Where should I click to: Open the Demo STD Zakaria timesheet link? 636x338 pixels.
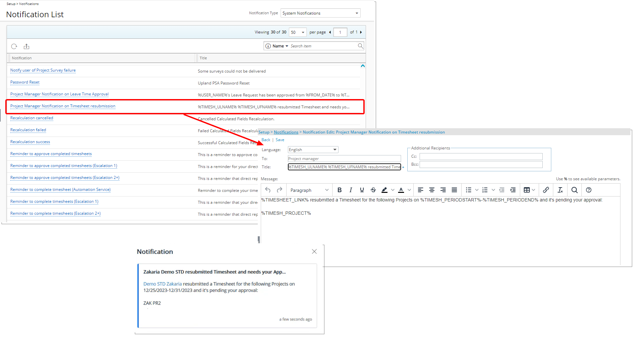tap(162, 284)
